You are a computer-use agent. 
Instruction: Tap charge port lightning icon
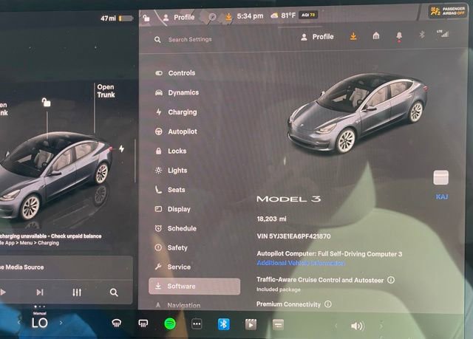coord(121,148)
